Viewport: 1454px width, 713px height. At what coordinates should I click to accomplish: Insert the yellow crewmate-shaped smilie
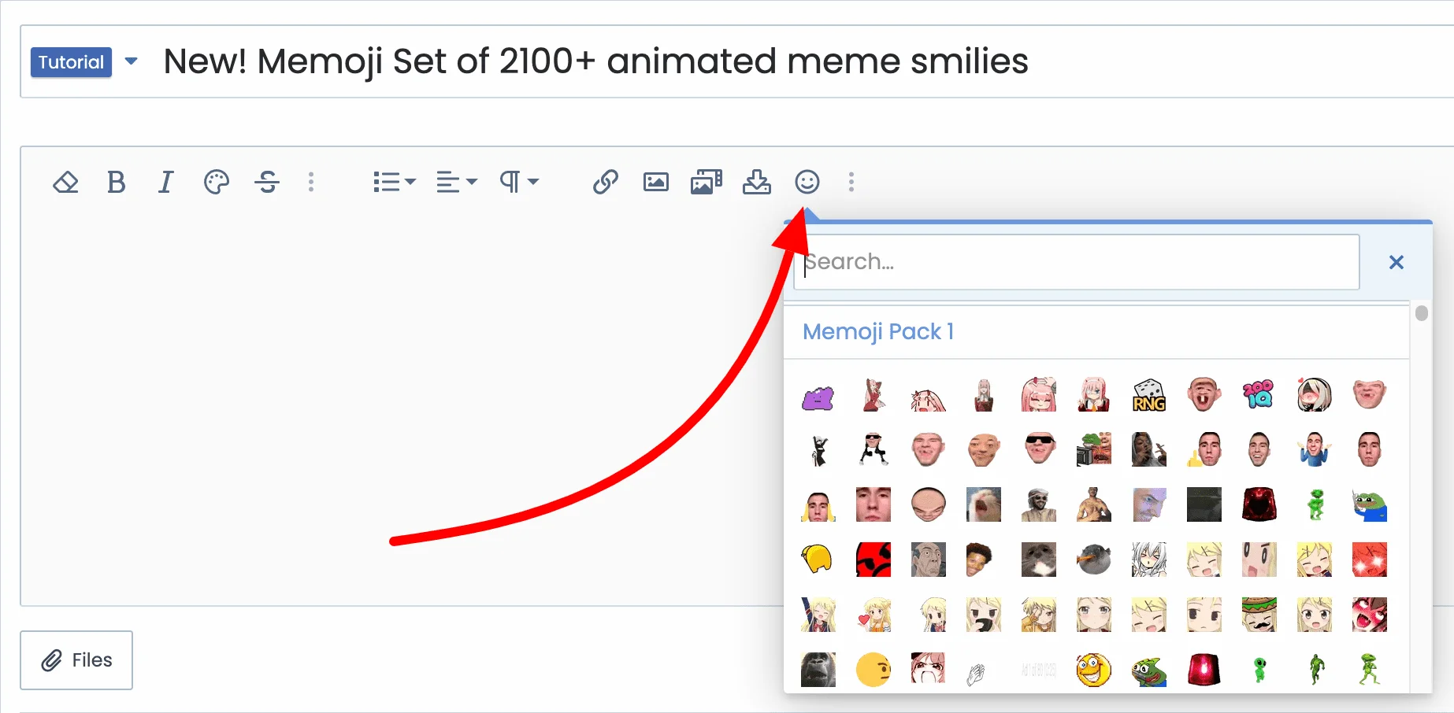[x=818, y=560]
